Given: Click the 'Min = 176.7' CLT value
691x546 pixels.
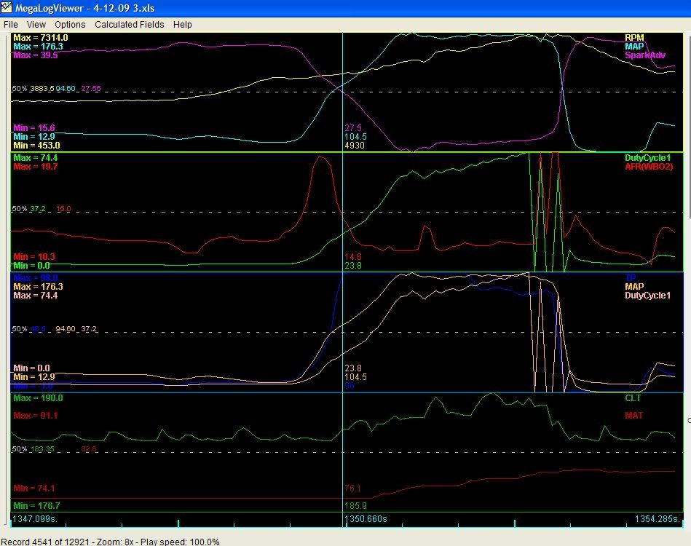Looking at the screenshot, I should (36, 506).
